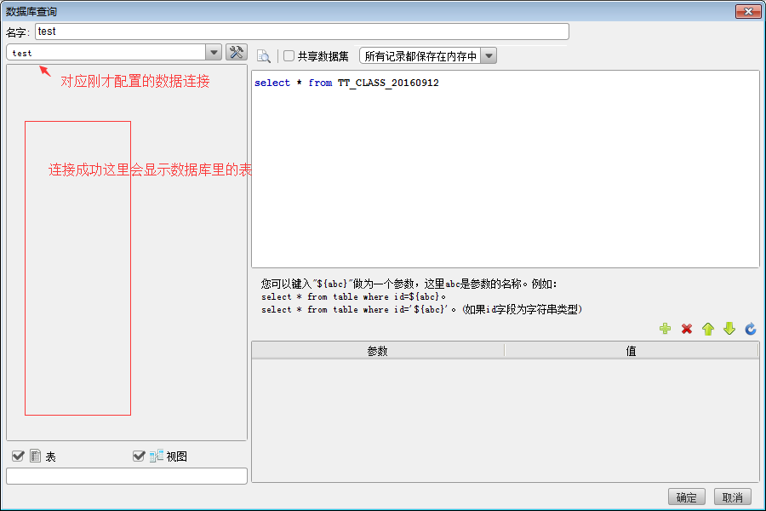Screen dimensions: 766x511
Task: Click the table icon beside 表 checkbox
Action: (35, 456)
